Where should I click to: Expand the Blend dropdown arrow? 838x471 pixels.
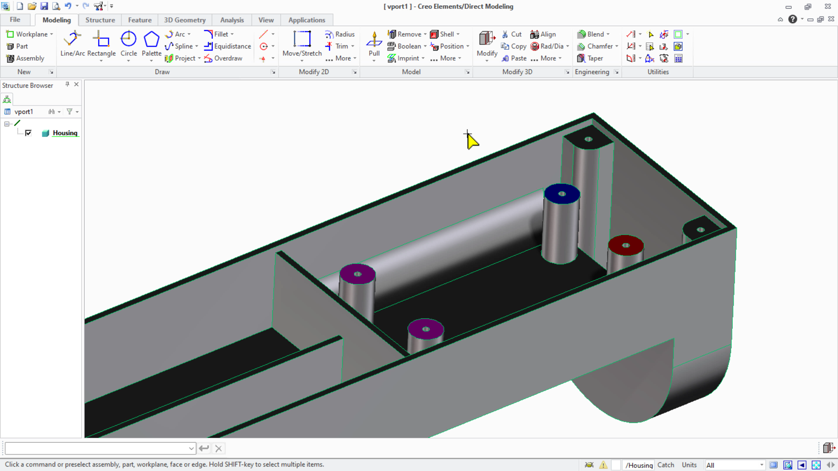(608, 34)
